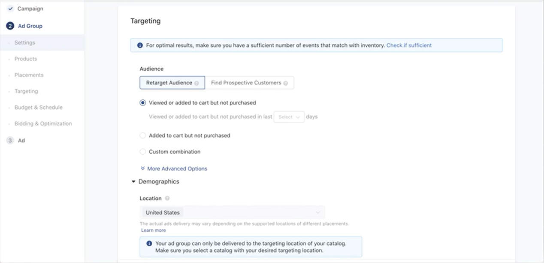
Task: Click the Learn more link below Location
Action: (x=153, y=230)
